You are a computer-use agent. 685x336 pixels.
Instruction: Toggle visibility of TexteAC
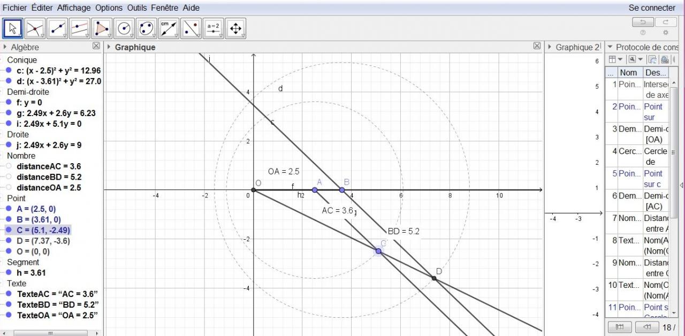(x=9, y=294)
